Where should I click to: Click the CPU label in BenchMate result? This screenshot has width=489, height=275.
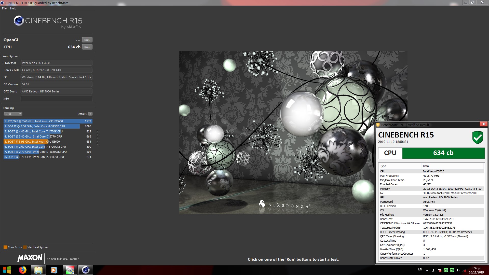click(x=390, y=153)
